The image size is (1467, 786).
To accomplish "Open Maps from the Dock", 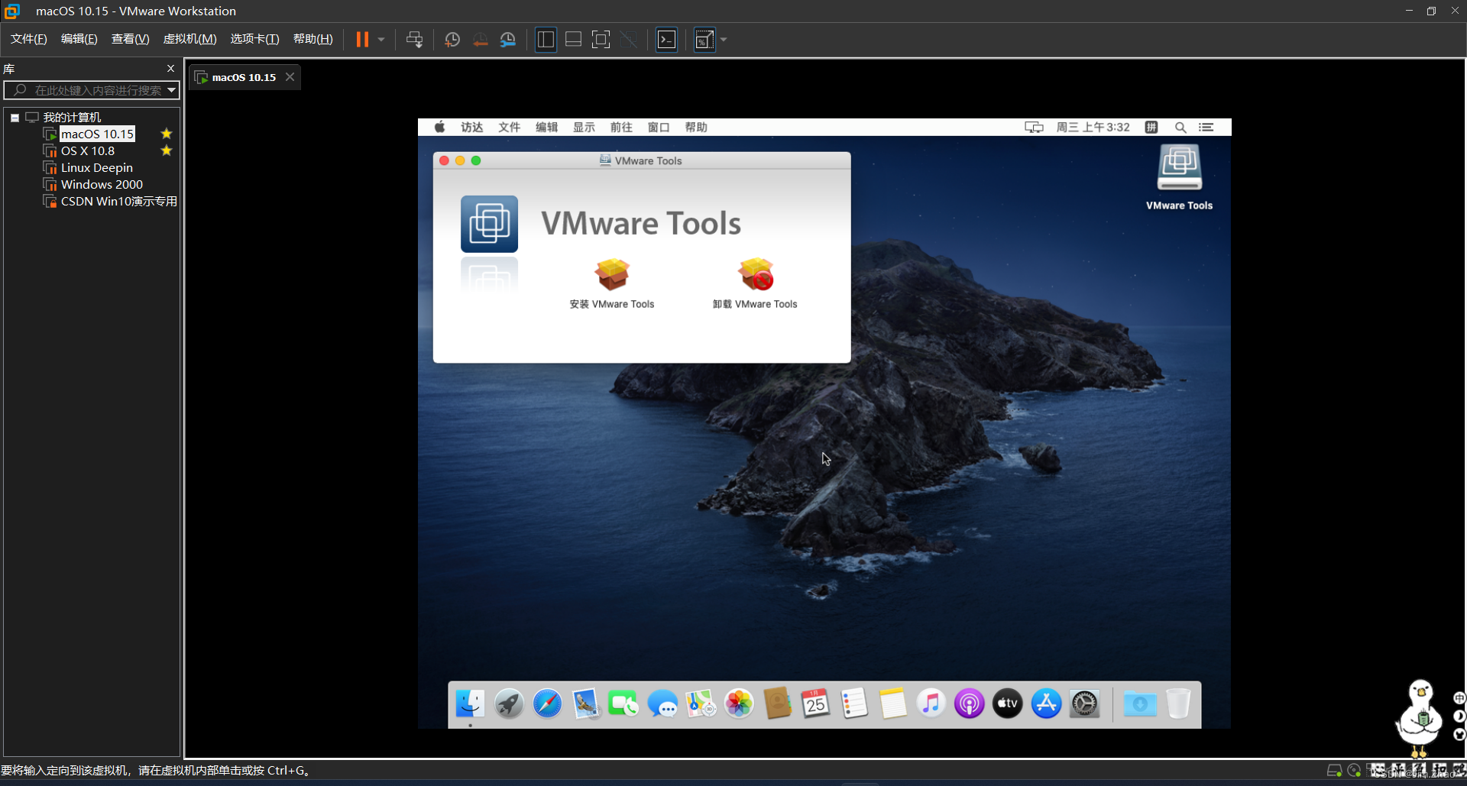I will pos(701,704).
